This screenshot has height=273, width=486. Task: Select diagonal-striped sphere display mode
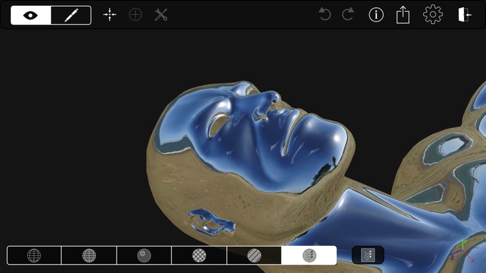[x=254, y=256]
